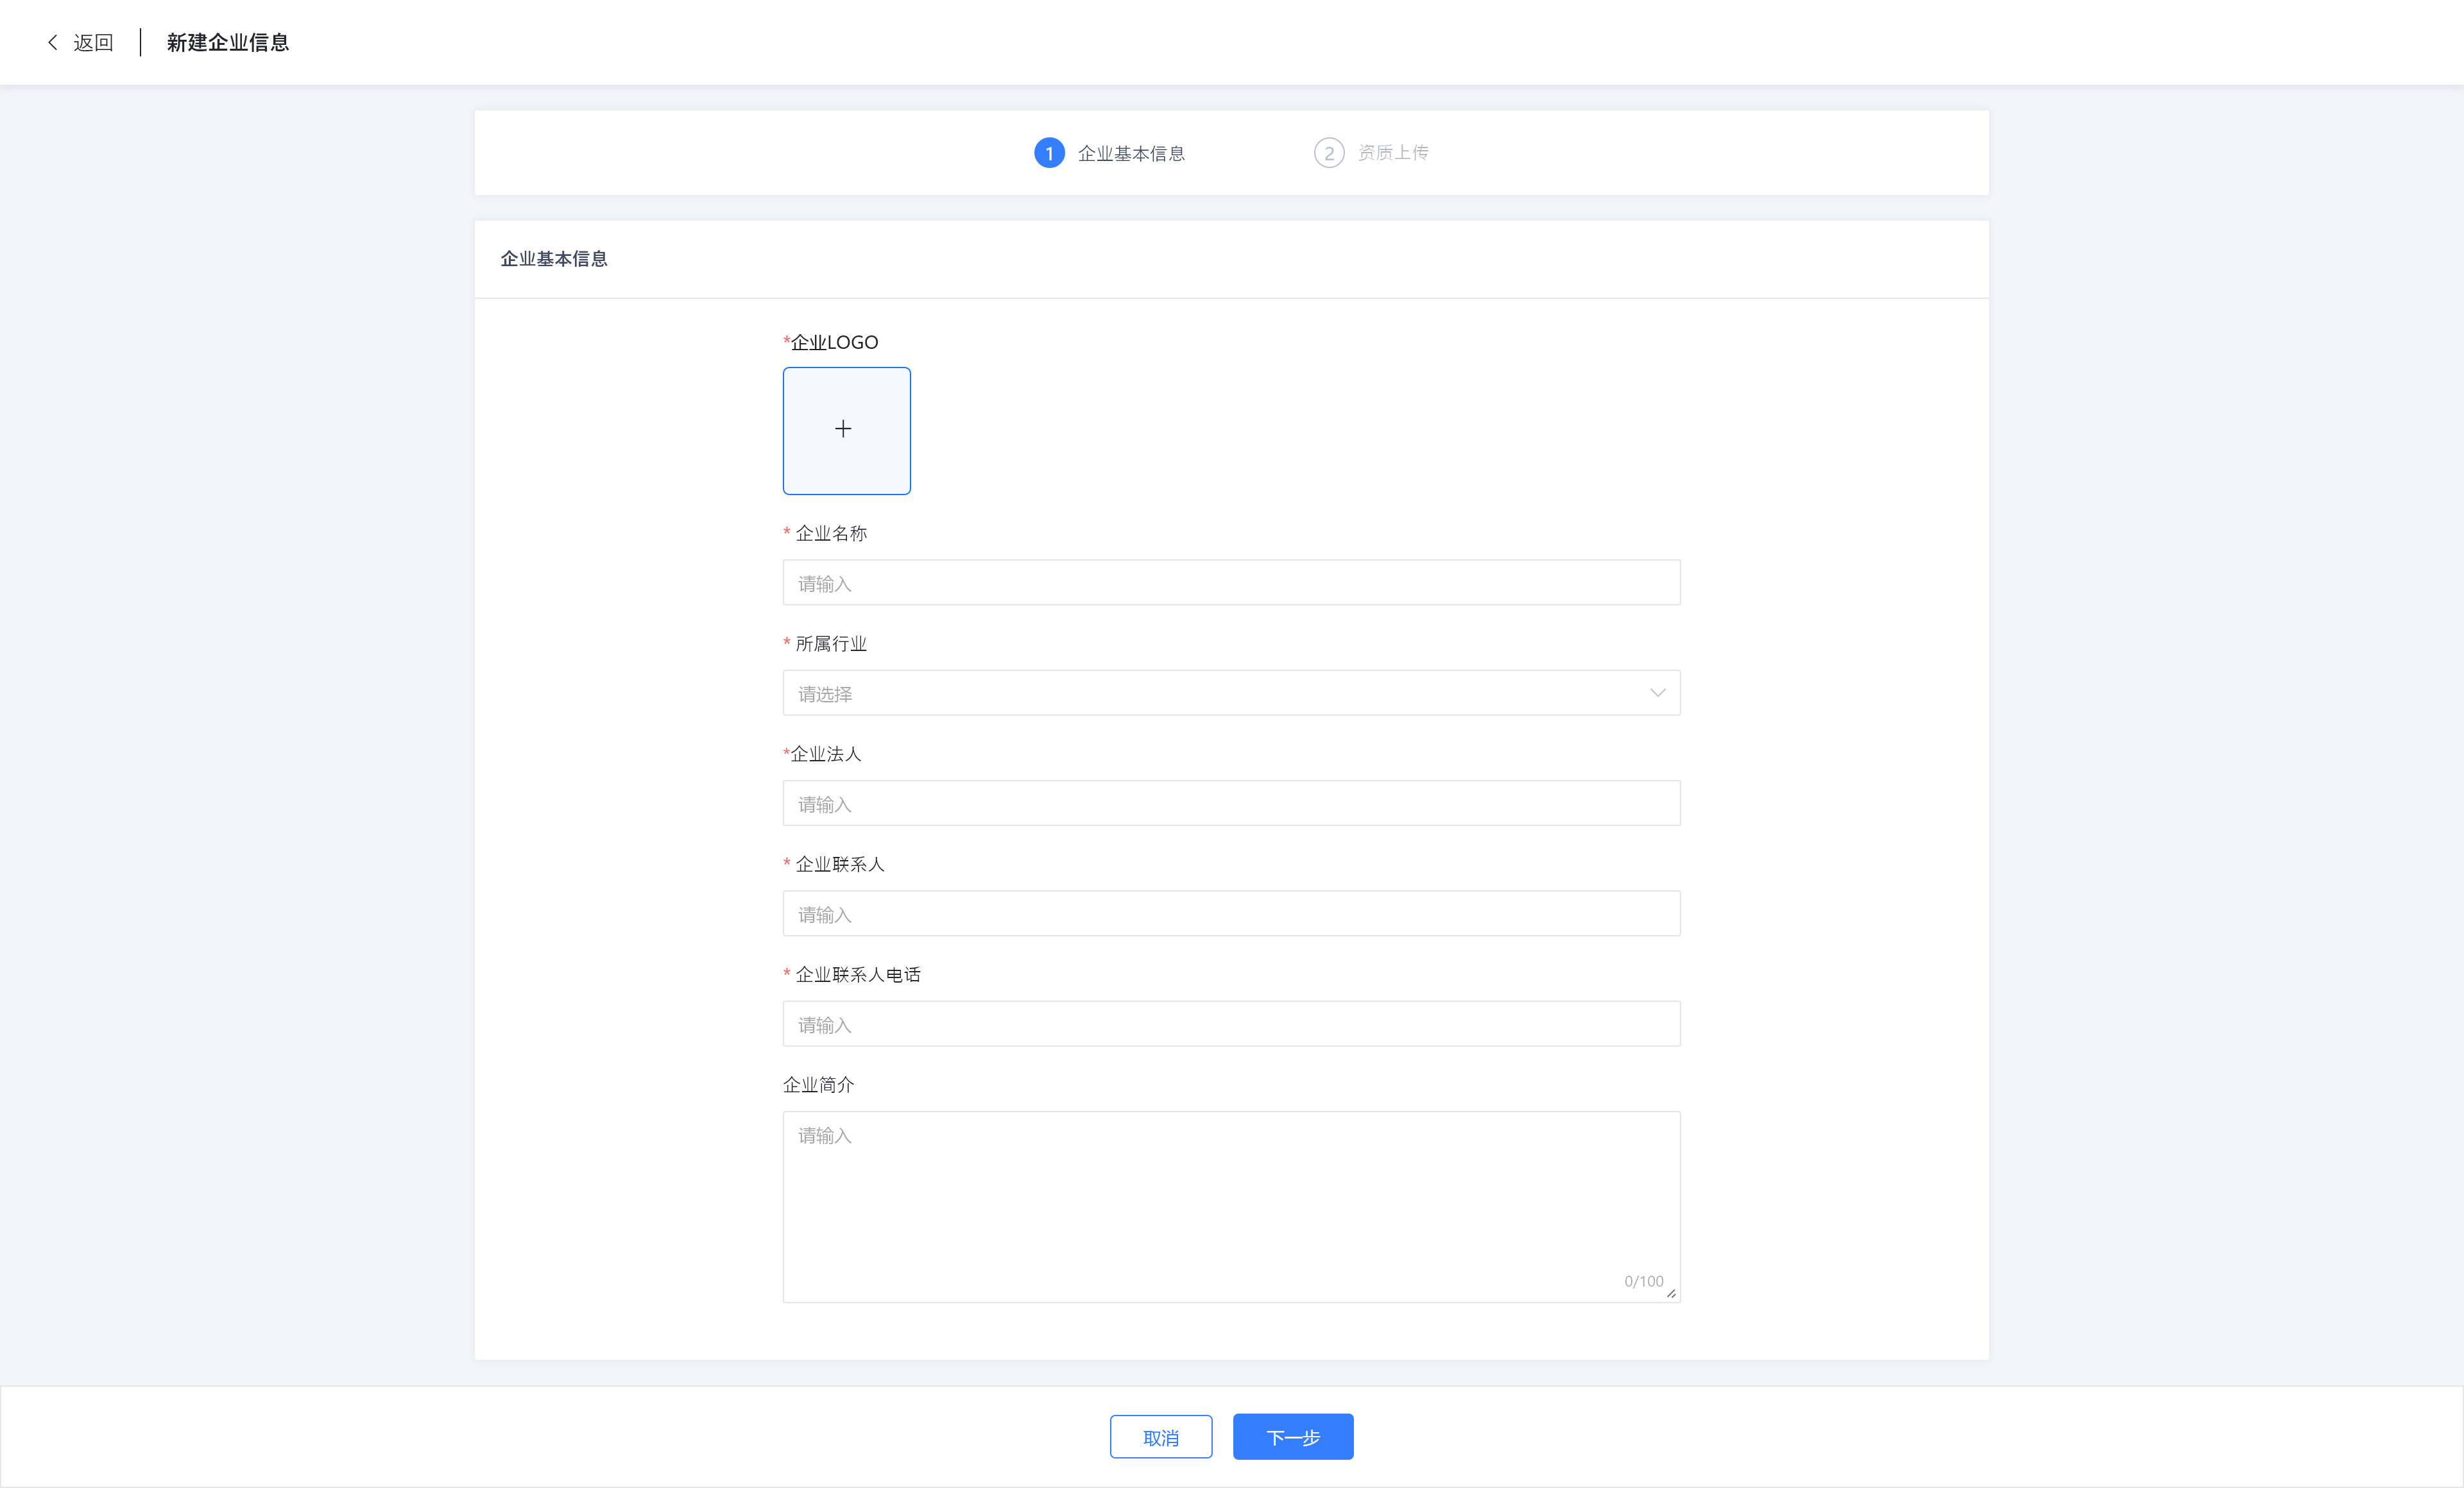Click the 0/100 character counter
The height and width of the screenshot is (1488, 2464).
[x=1644, y=1281]
